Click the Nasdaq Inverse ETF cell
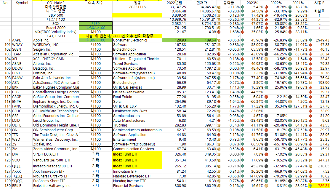The width and height of the screenshot is (330, 189). (x=137, y=181)
